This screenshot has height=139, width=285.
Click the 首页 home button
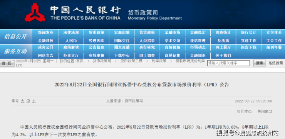point(7,63)
